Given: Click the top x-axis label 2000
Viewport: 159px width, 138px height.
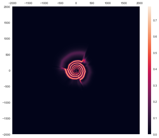Looking at the screenshot, I should [140, 3].
